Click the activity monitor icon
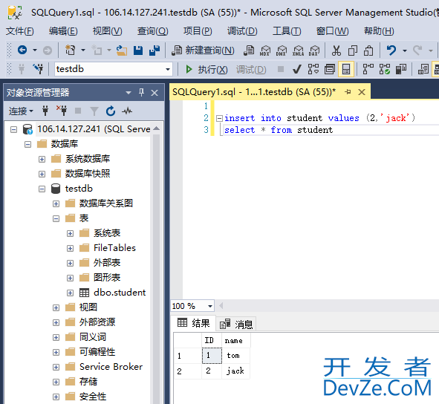The image size is (439, 404). pyautogui.click(x=127, y=111)
